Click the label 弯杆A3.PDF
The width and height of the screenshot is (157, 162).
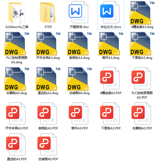pos(80,128)
